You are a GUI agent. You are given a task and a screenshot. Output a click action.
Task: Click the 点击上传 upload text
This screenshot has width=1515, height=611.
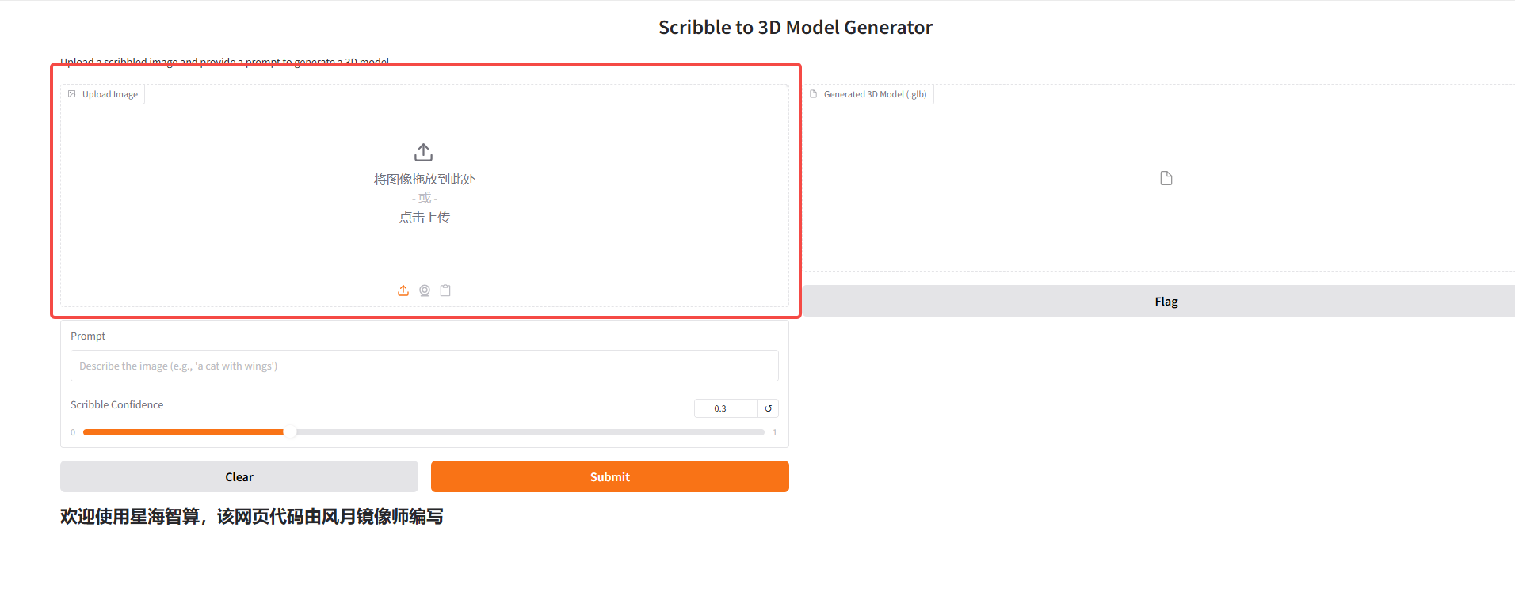[424, 218]
